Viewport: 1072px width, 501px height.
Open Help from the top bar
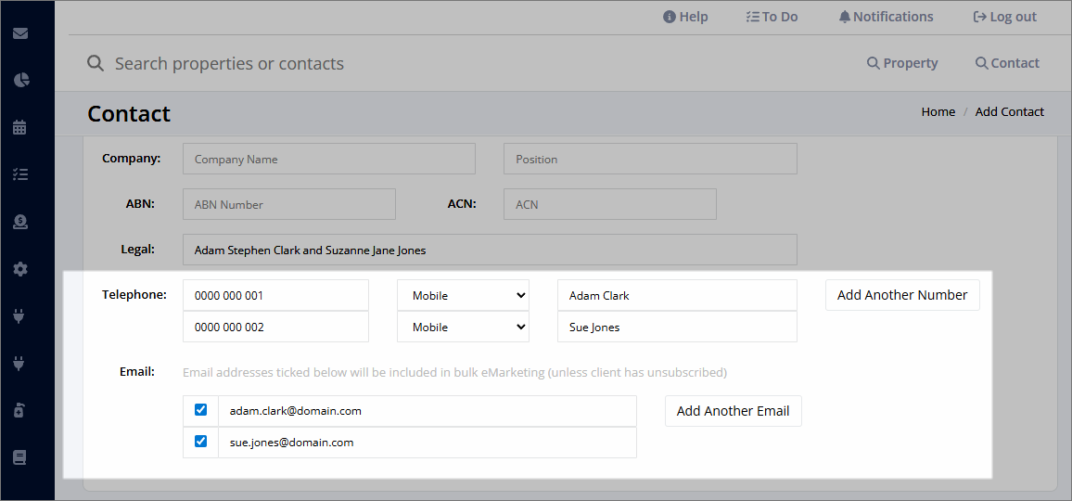pyautogui.click(x=685, y=17)
